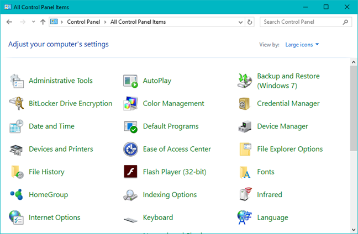
Task: Open the Ease of Access Center icon
Action: tap(130, 149)
